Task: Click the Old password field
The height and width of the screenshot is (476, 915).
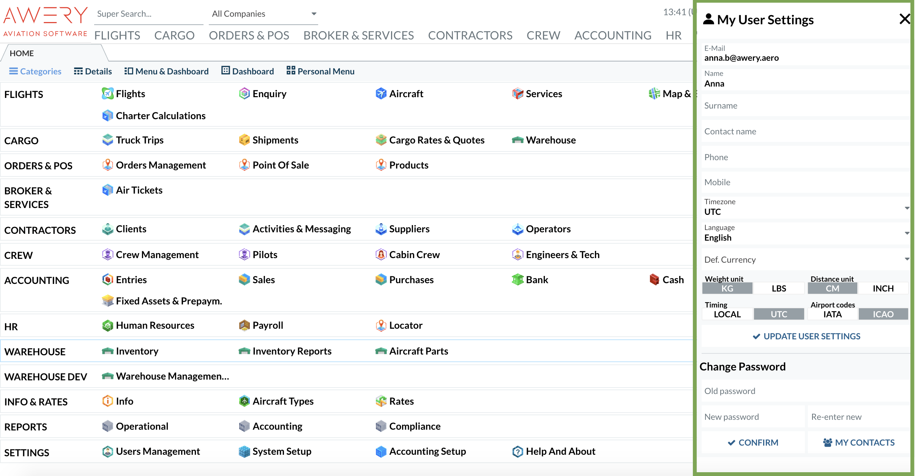Action: pyautogui.click(x=805, y=391)
